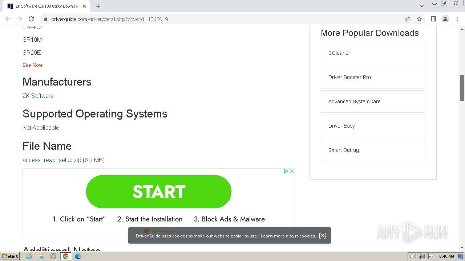465x261 pixels.
Task: Close the ZK Software C3-100 tab
Action: coord(84,6)
